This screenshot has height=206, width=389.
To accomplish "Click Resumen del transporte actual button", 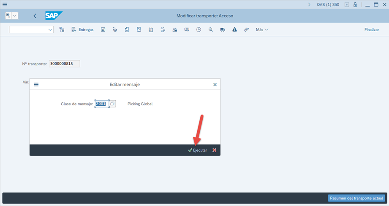I will (356, 198).
